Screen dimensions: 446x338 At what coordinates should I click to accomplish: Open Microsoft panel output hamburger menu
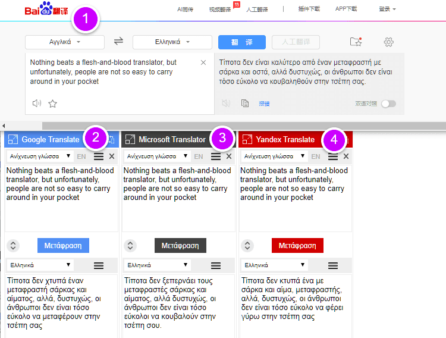pyautogui.click(x=216, y=265)
